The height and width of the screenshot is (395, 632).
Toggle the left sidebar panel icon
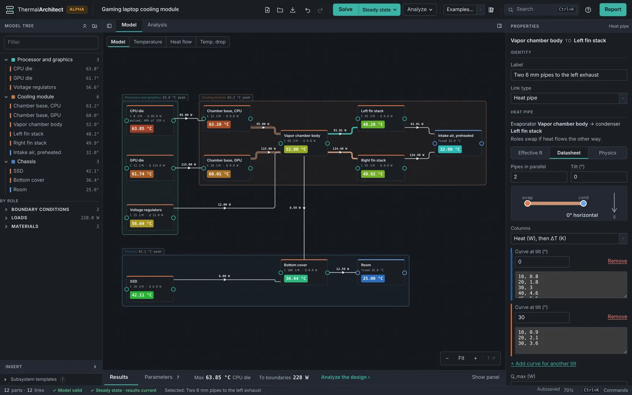pyautogui.click(x=109, y=26)
